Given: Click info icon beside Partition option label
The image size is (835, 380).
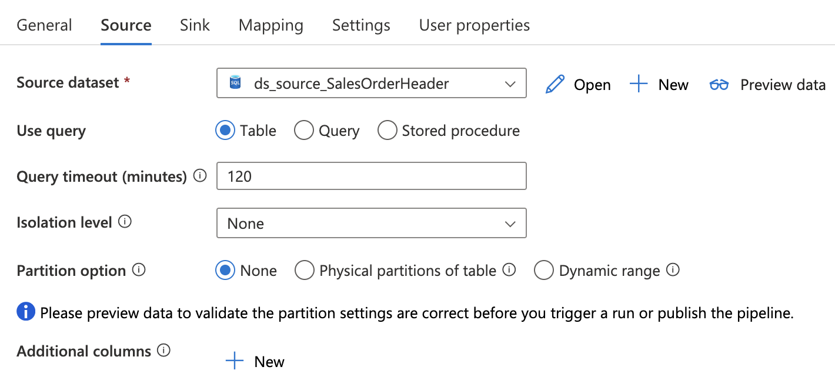Looking at the screenshot, I should 139,270.
